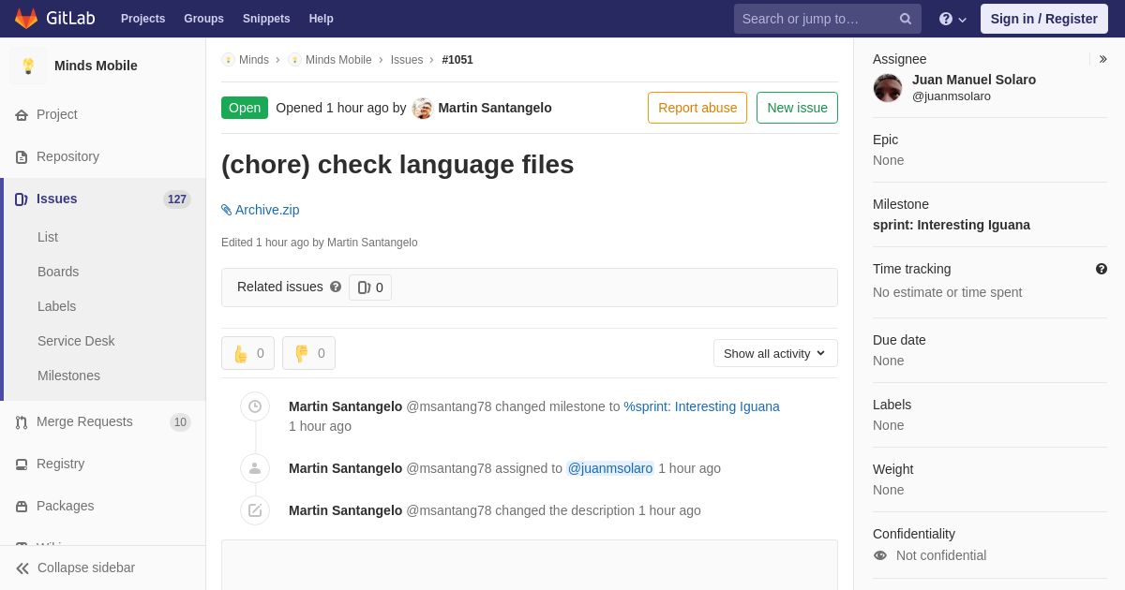
Task: Give a thumbs down reaction
Action: pos(308,353)
